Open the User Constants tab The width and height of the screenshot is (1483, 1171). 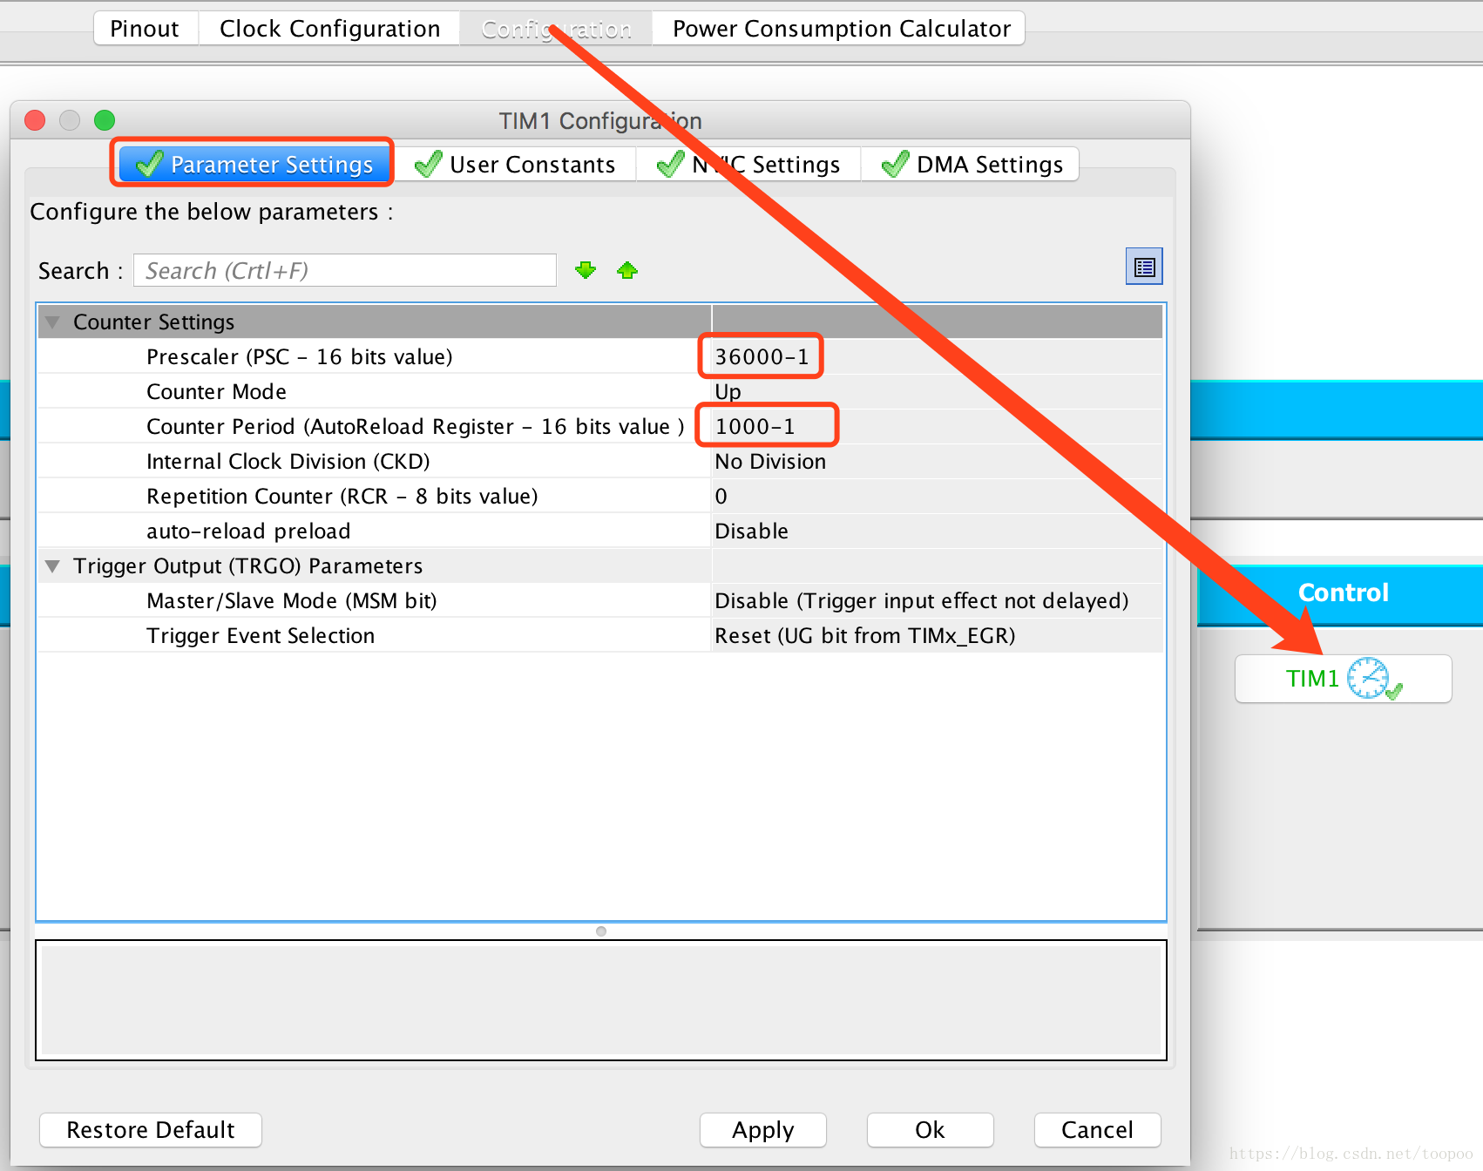click(514, 164)
